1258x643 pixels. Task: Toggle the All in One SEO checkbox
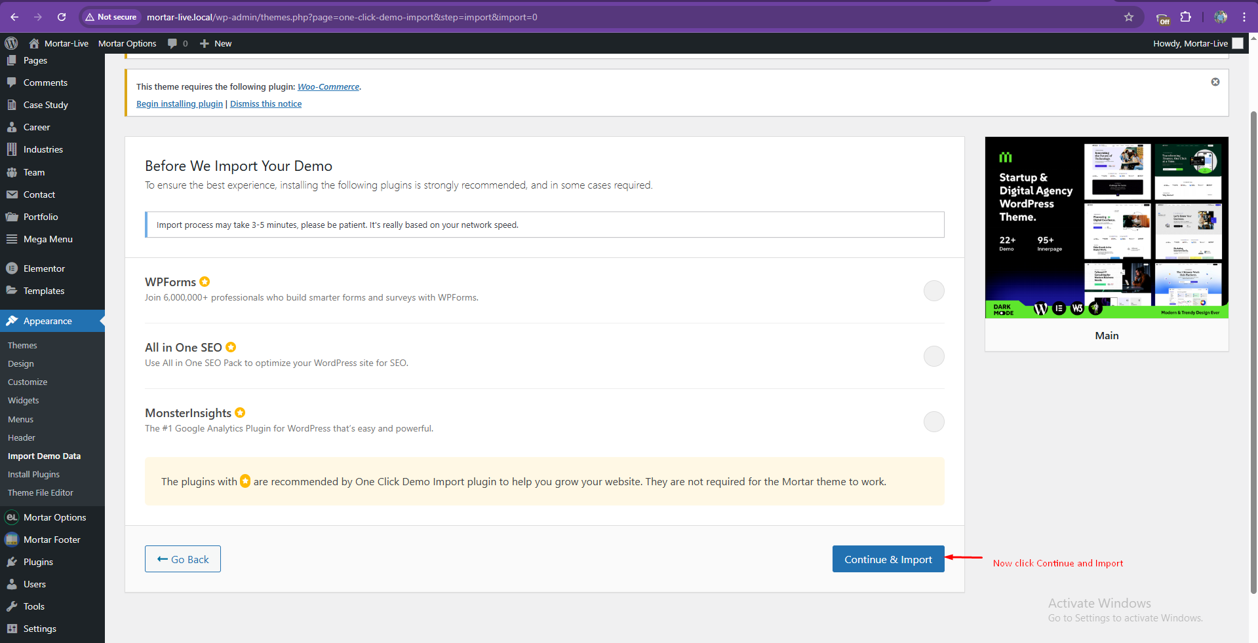[934, 356]
